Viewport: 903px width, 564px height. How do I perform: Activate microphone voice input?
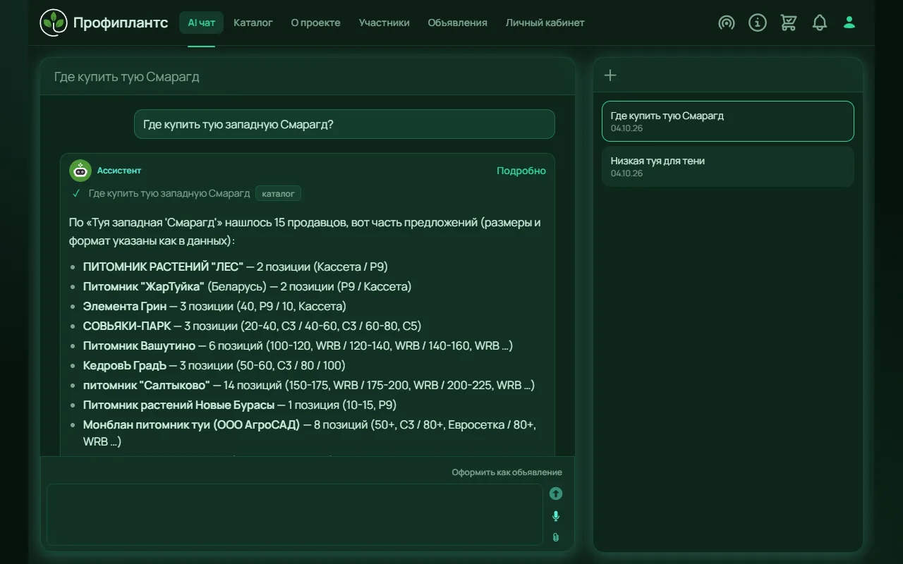pyautogui.click(x=556, y=516)
